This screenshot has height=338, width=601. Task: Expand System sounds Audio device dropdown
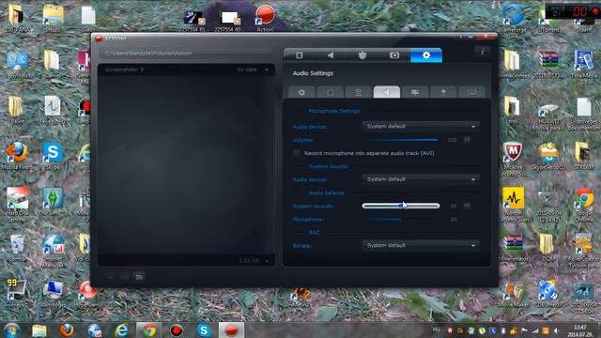click(x=421, y=179)
